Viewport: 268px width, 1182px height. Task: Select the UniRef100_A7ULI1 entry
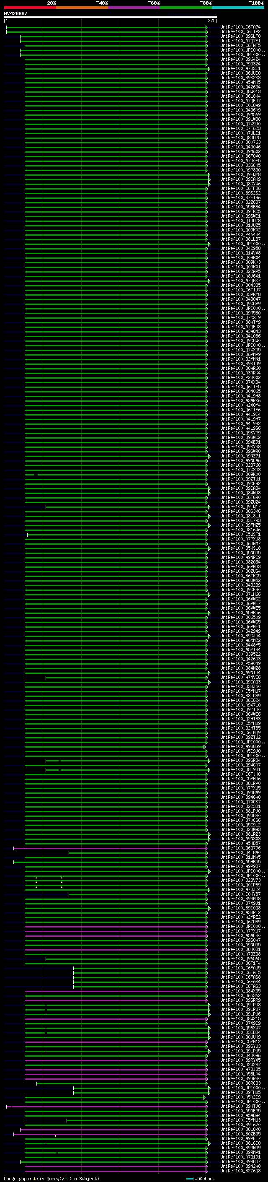tap(240, 133)
